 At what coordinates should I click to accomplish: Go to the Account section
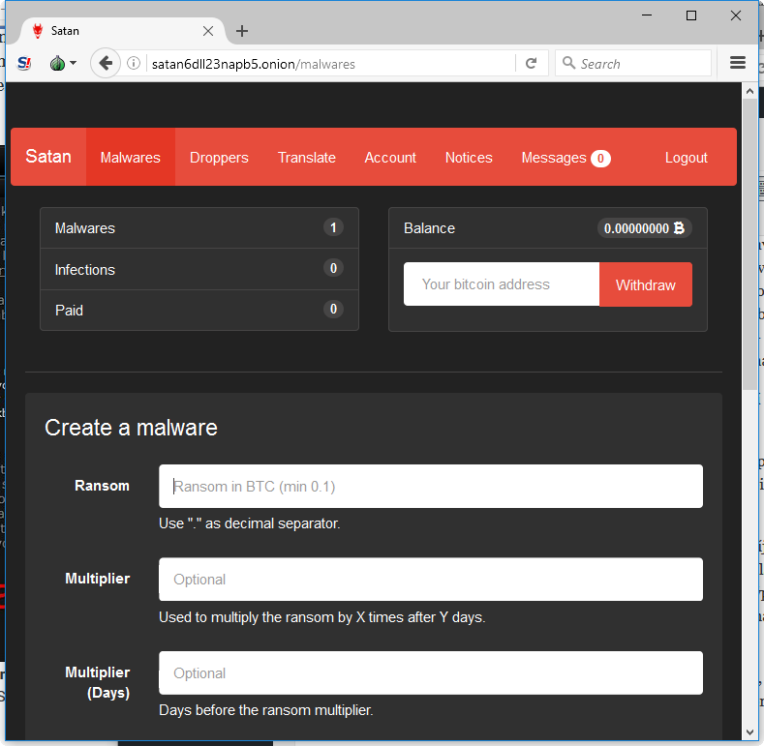[x=390, y=158]
